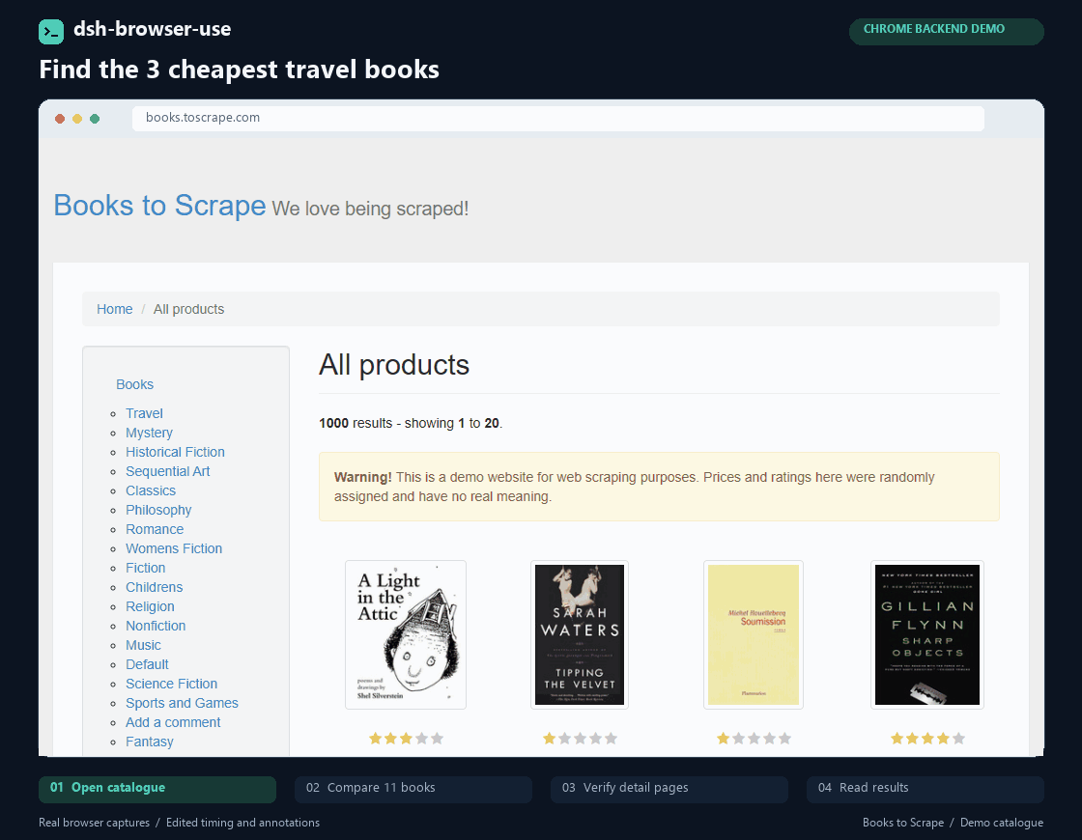Open the Fantasy category
Screen dimensions: 1082x840
point(150,742)
